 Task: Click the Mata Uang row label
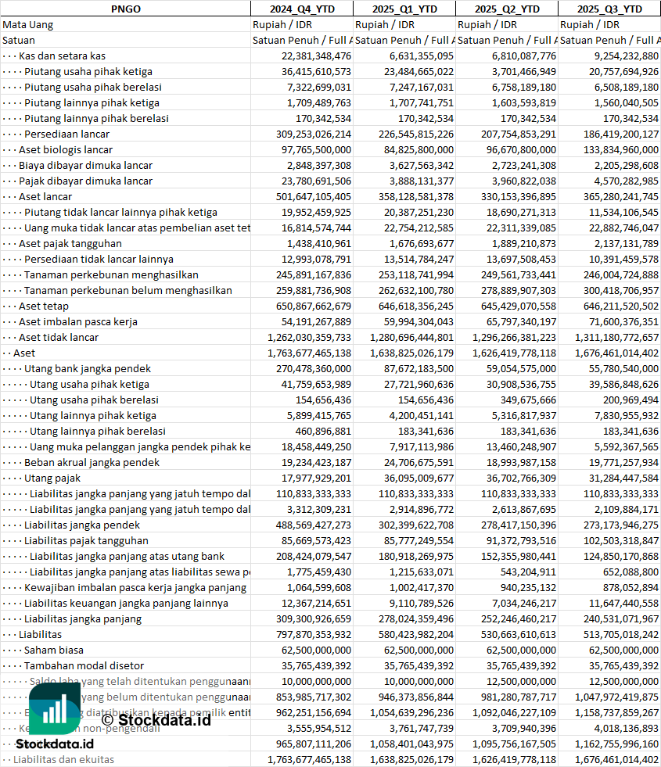tap(28, 24)
